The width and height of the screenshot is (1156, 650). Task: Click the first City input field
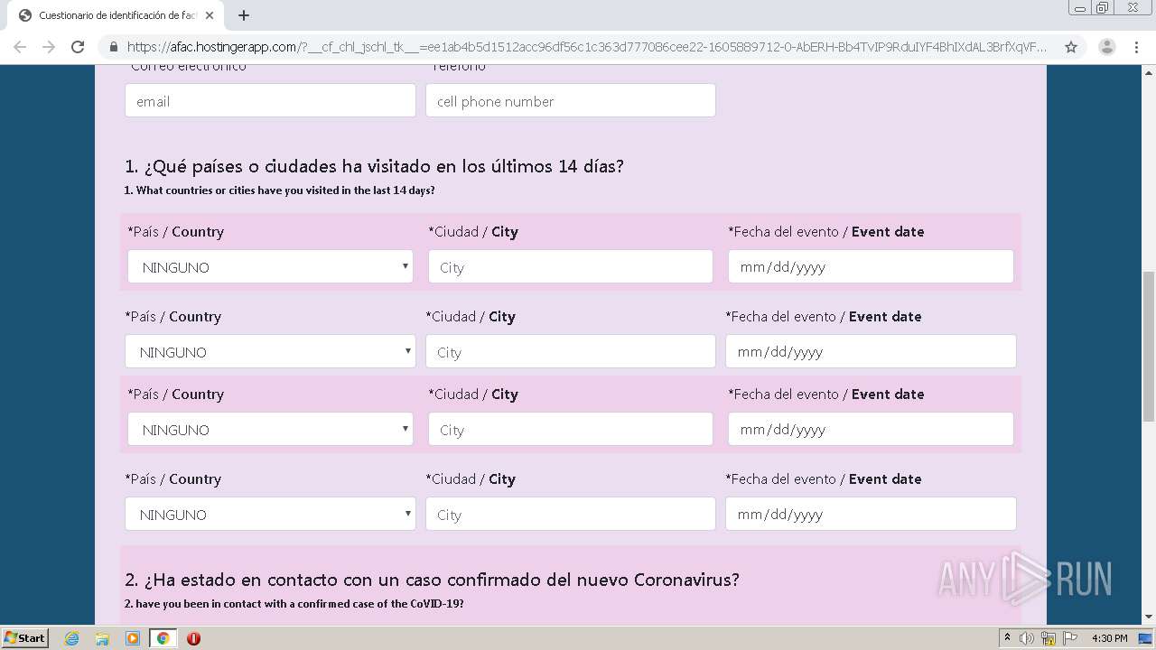[x=571, y=266]
